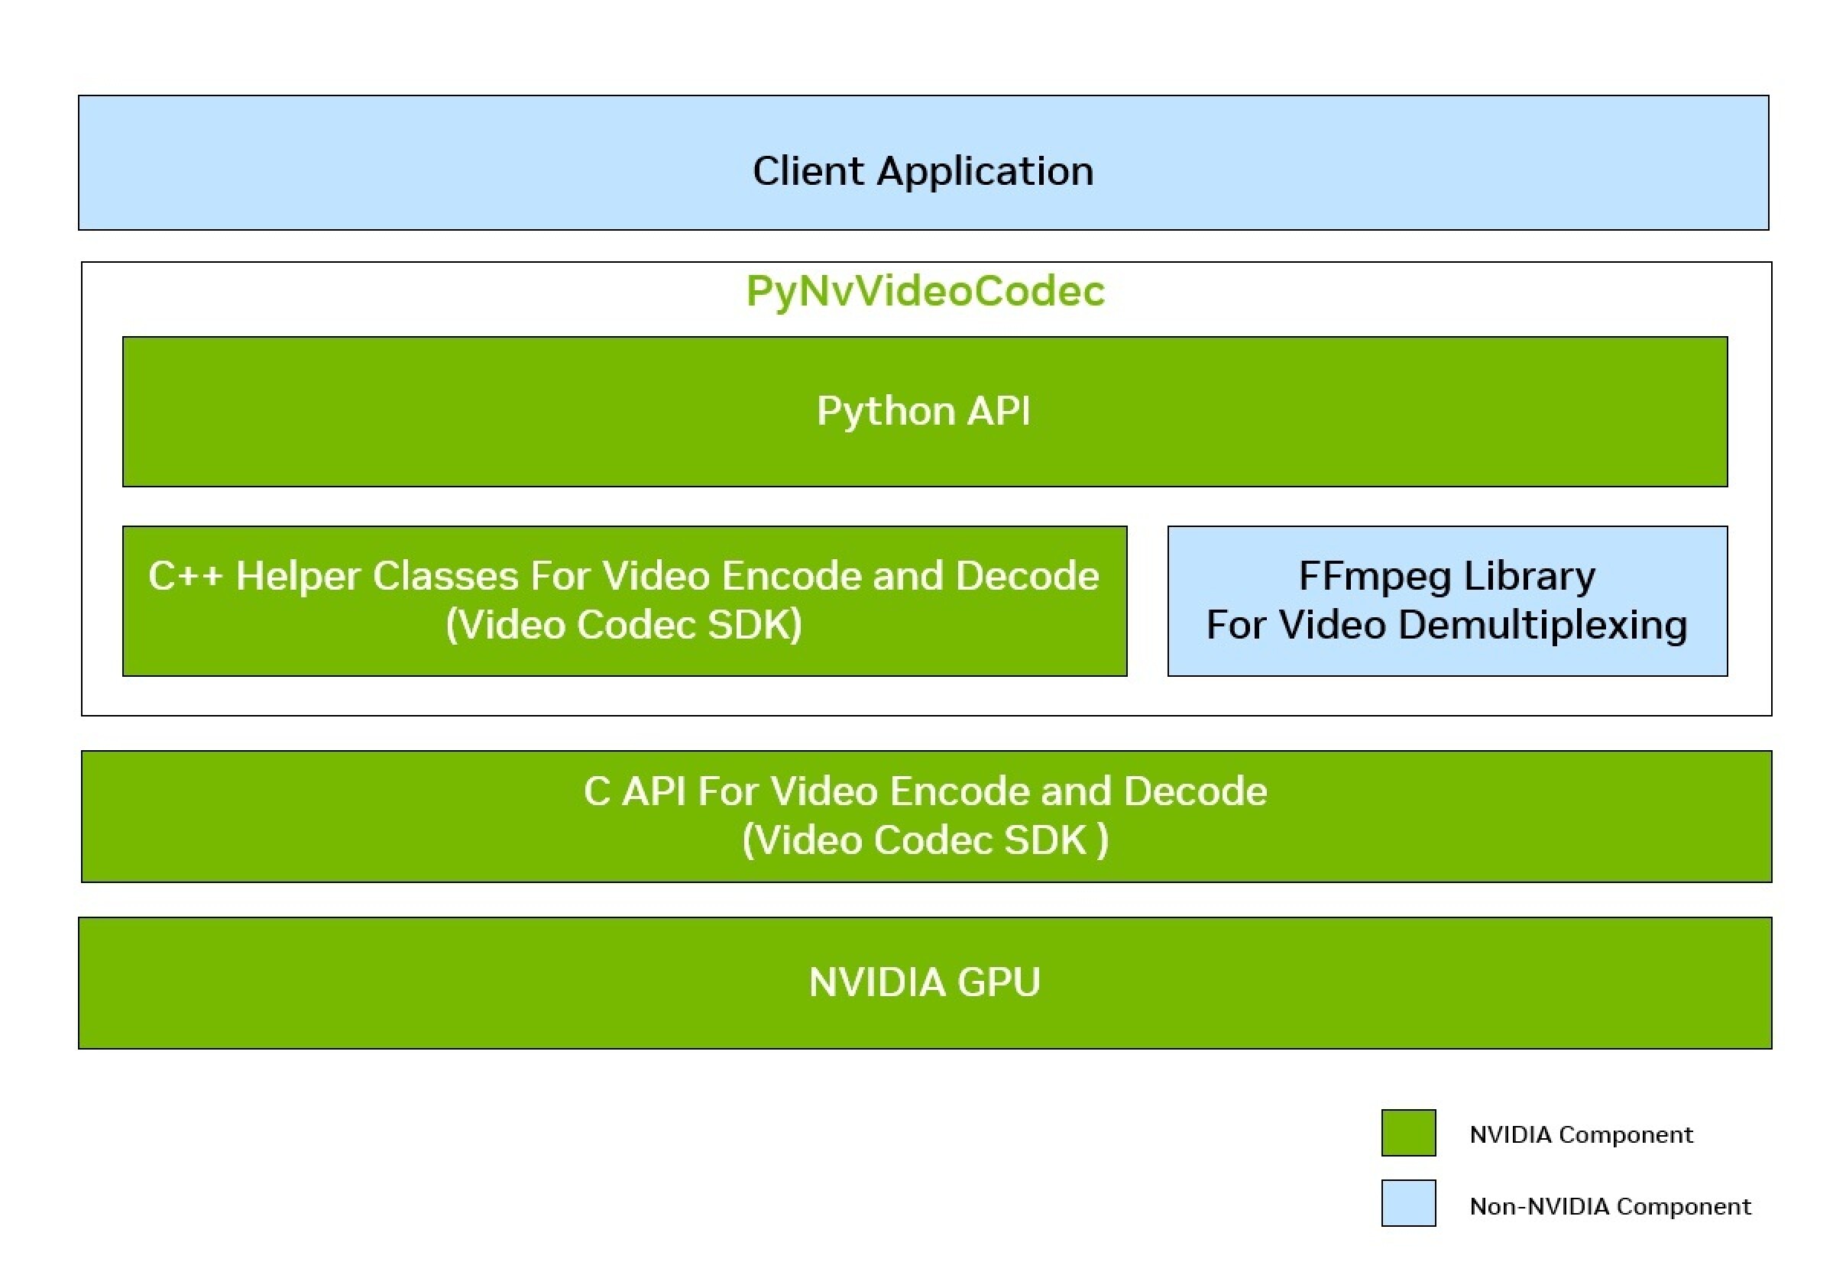1846x1265 pixels.
Task: Select the C++ Helper Classes block
Action: [623, 600]
